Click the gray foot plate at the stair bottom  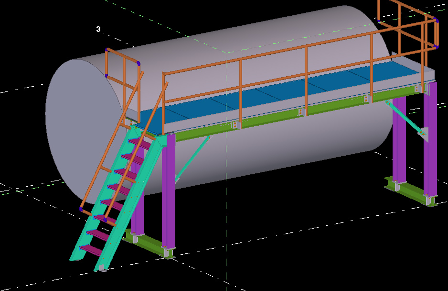102,269
